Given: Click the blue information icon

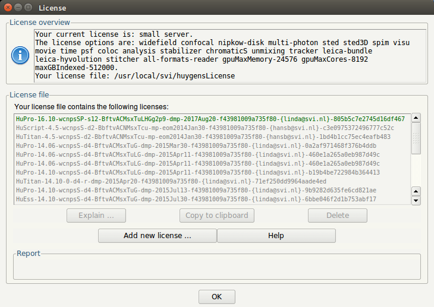Looking at the screenshot, I should (x=21, y=55).
